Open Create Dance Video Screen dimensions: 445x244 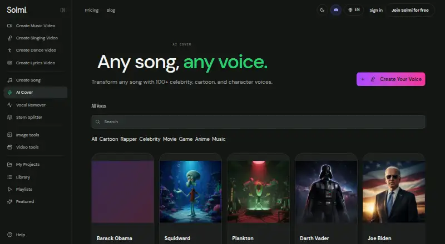36,50
